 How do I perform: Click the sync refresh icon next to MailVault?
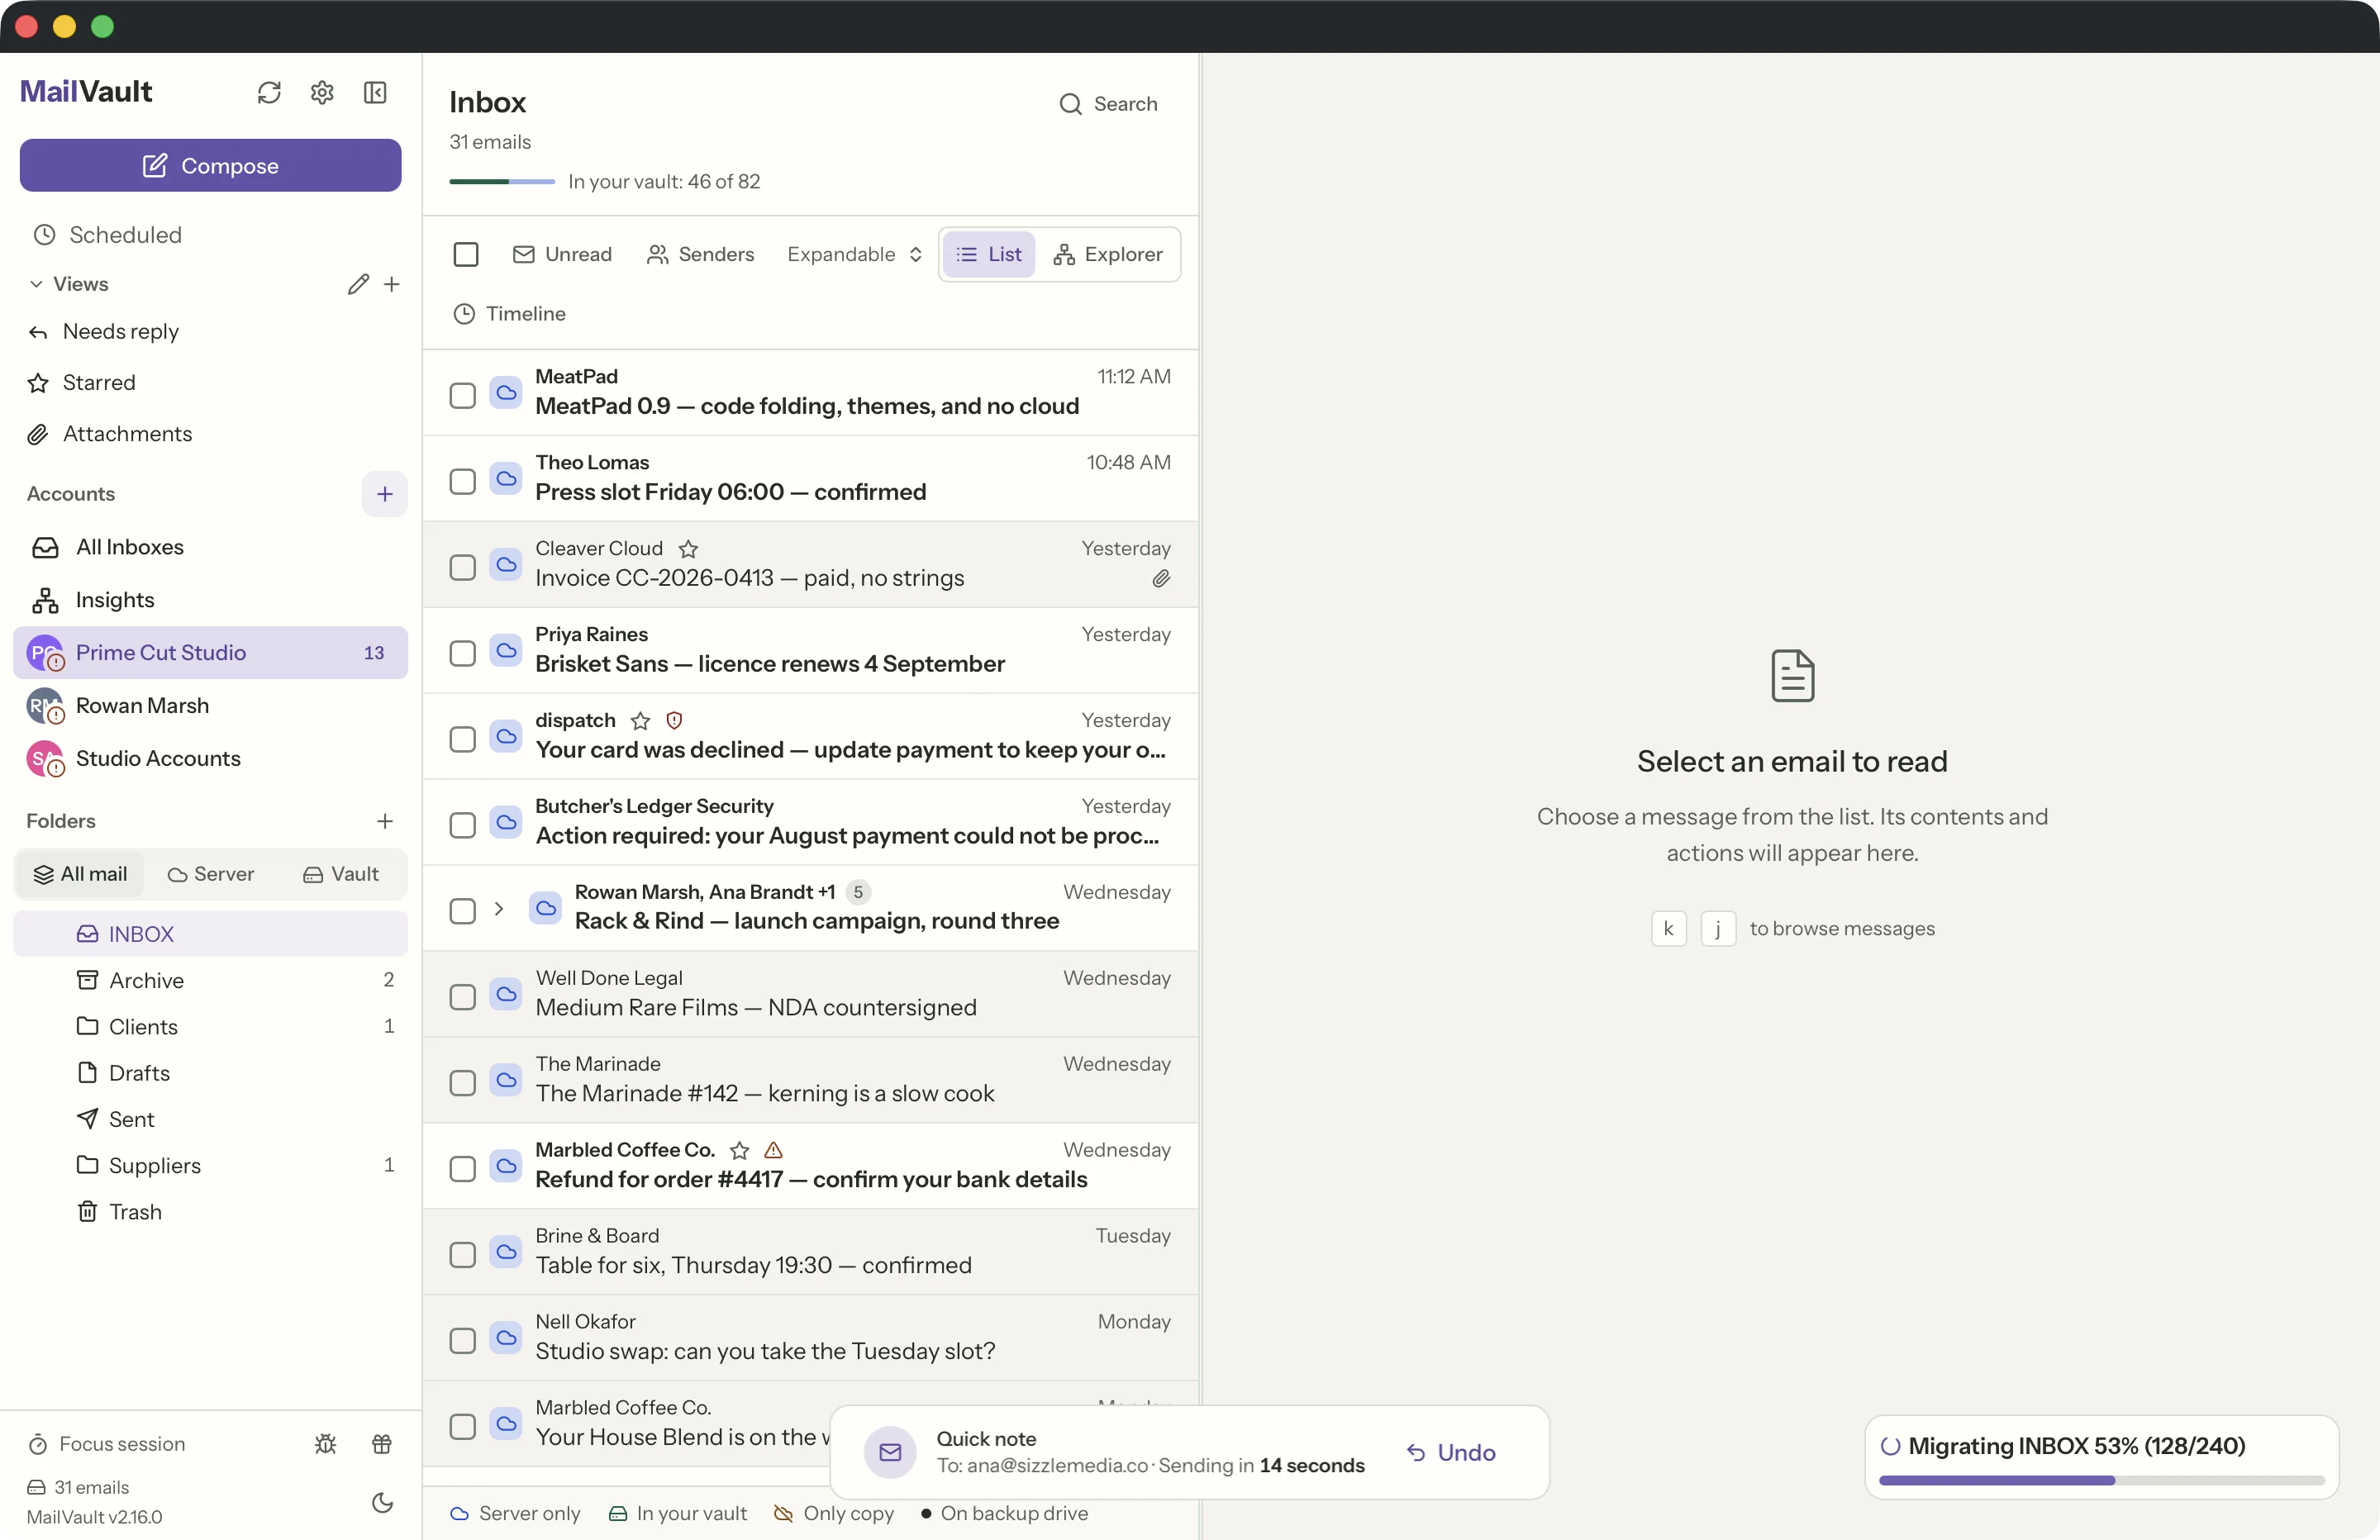(x=269, y=93)
